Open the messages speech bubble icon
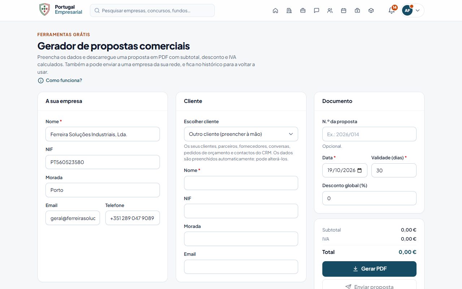The height and width of the screenshot is (289, 462). coord(317,10)
